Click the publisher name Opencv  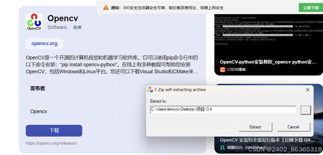coord(39,112)
